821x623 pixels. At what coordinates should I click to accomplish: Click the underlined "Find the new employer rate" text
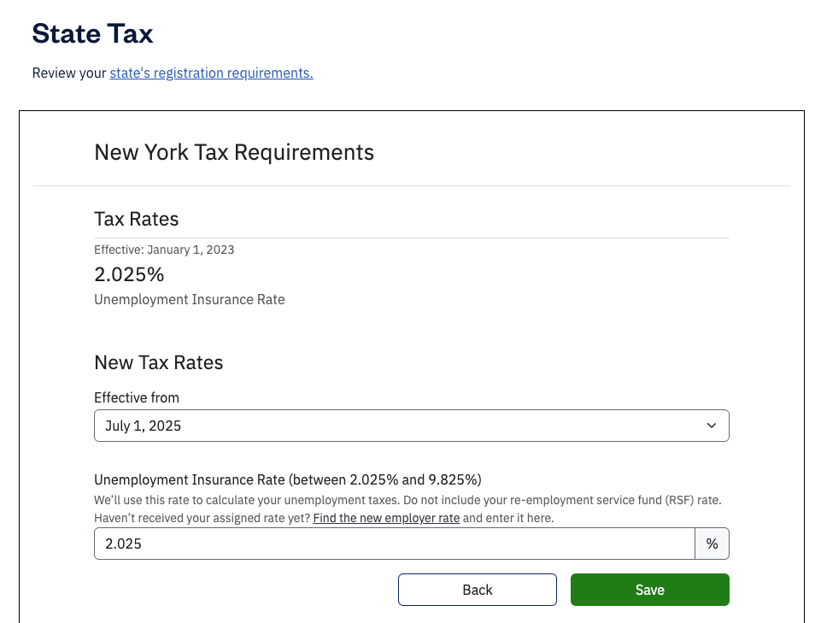point(385,518)
